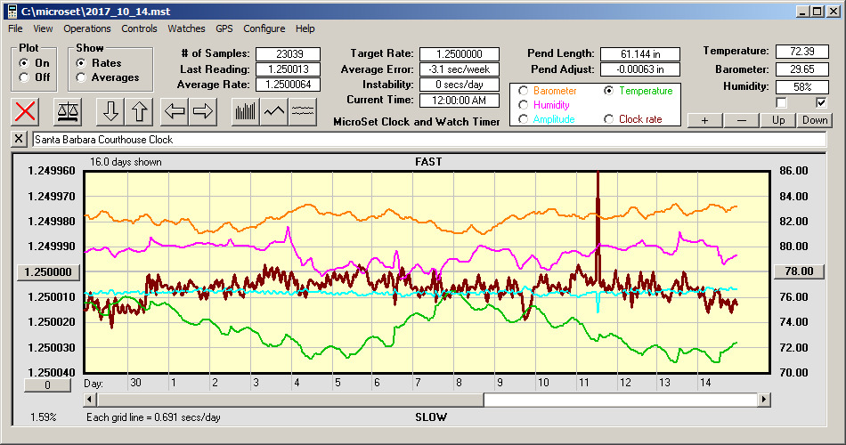Click the 78.00 right axis button
The width and height of the screenshot is (846, 445).
799,271
